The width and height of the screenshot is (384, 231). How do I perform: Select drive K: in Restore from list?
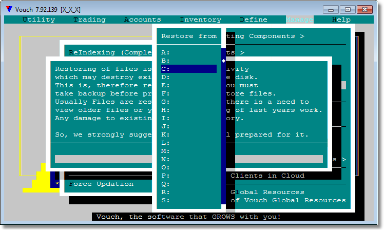[x=189, y=134]
